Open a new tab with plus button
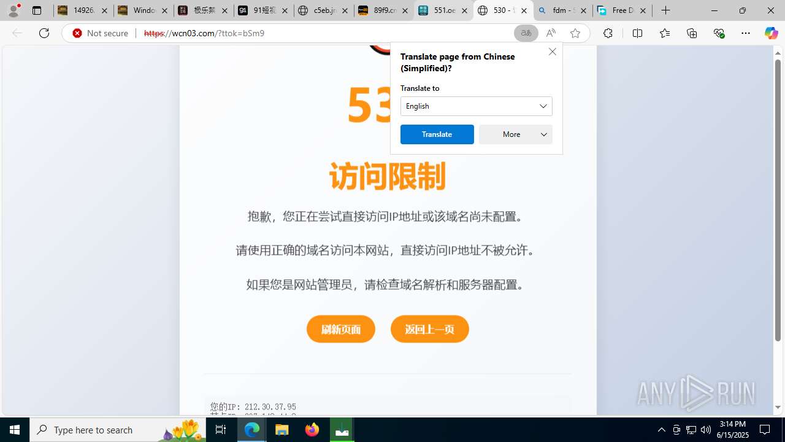This screenshot has height=442, width=785. [665, 10]
